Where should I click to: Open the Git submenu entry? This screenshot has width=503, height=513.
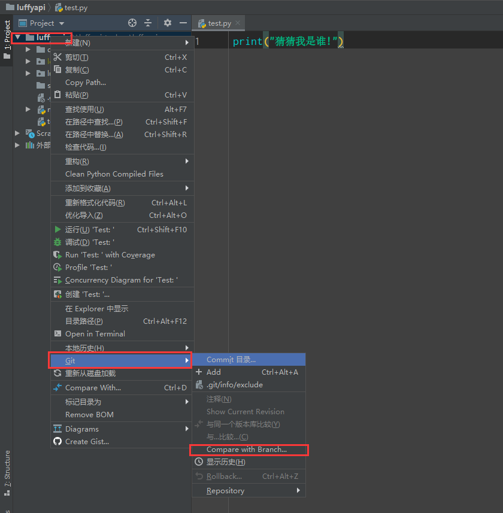click(x=120, y=360)
